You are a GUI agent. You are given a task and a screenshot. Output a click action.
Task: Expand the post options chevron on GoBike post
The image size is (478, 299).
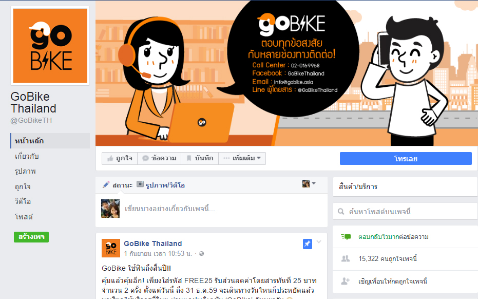coord(319,242)
